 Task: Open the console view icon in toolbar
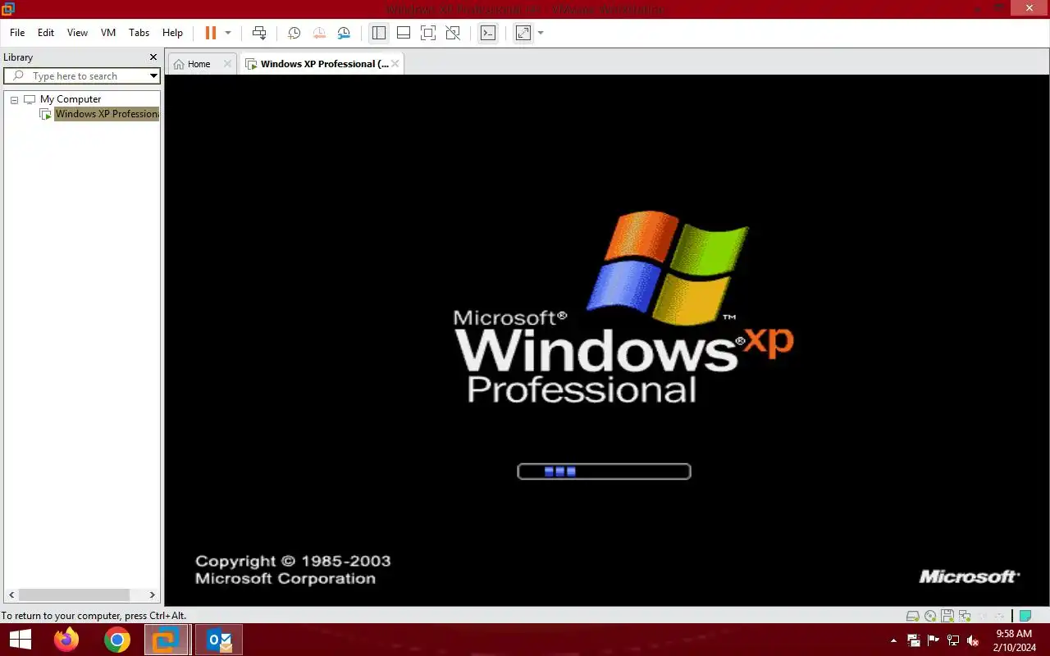click(x=488, y=33)
